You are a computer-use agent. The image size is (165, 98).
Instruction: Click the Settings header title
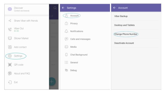[x=72, y=8]
